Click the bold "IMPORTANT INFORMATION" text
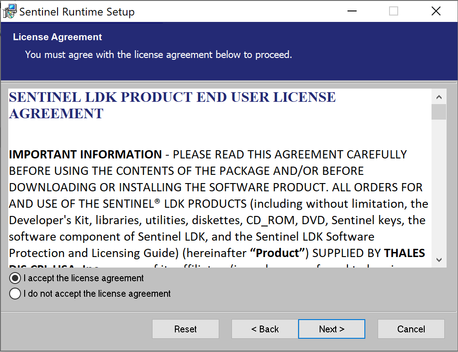 pos(85,155)
